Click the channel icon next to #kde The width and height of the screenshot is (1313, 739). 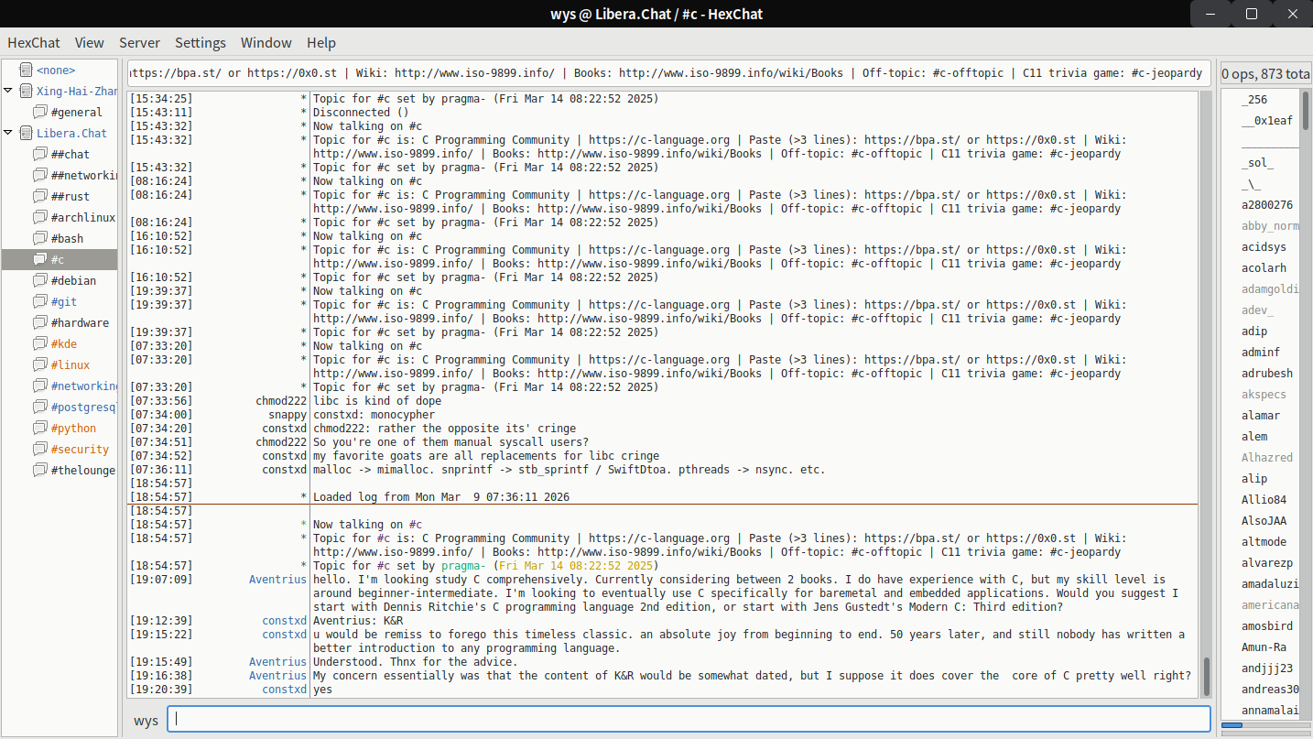[x=40, y=343]
